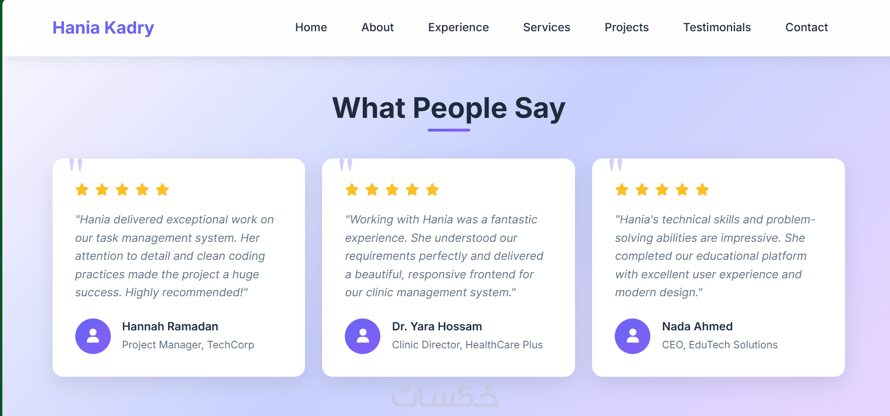Click Nada Ahmed's avatar icon
Image resolution: width=890 pixels, height=416 pixels.
[x=632, y=336]
